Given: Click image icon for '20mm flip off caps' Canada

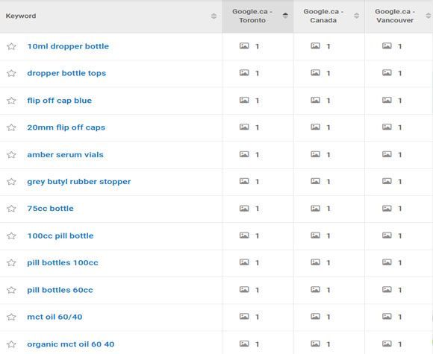Looking at the screenshot, I should pos(315,127).
